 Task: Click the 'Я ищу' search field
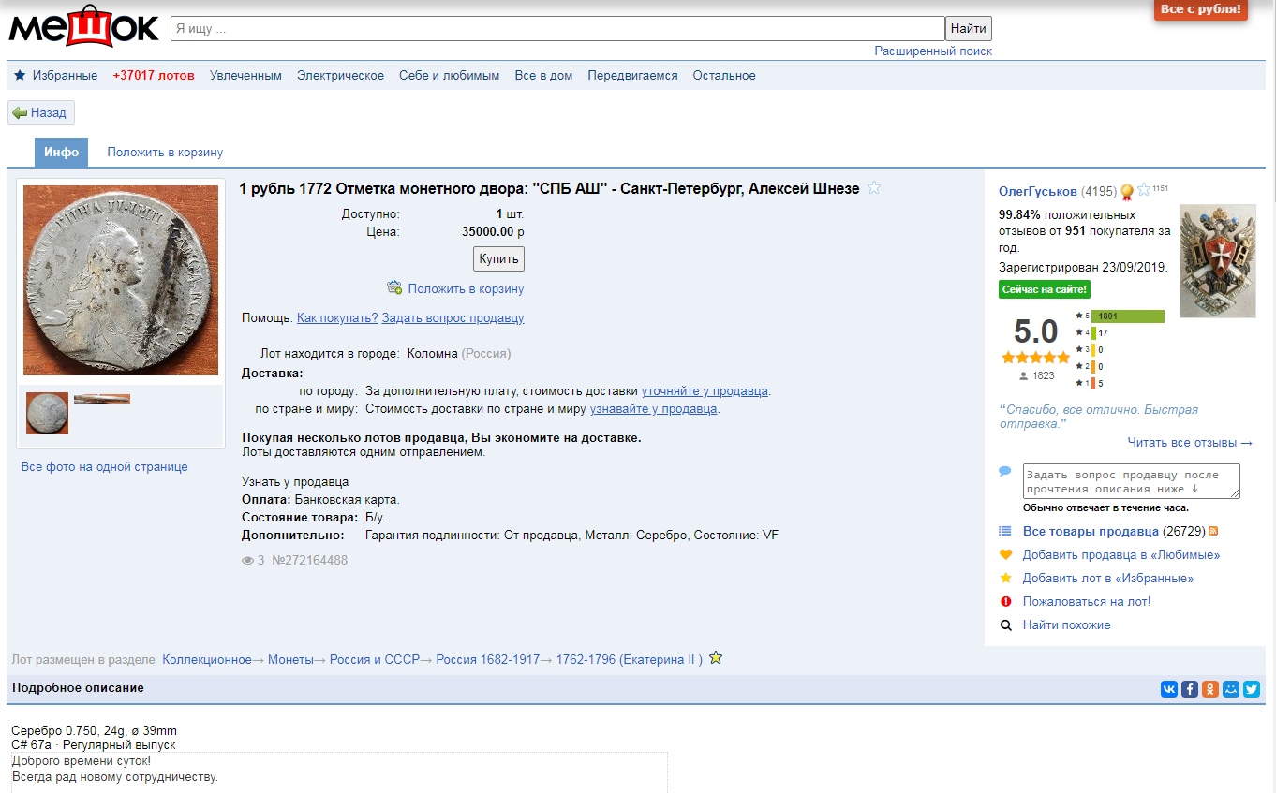[556, 29]
